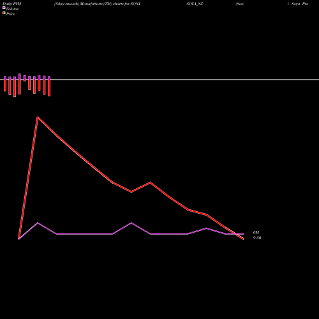Click the 'i Soya Pro' text at top right
This screenshot has width=319, height=319.
298,4
